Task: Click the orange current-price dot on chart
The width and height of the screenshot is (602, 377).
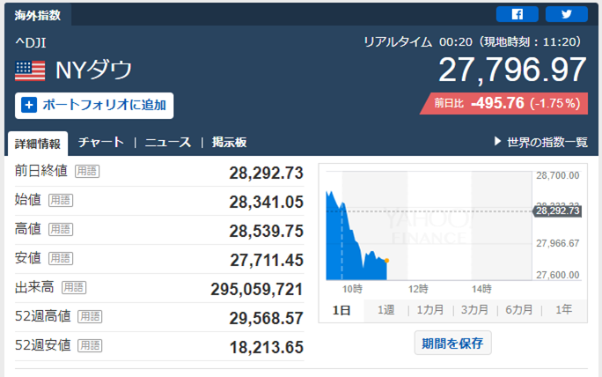Action: [x=386, y=261]
